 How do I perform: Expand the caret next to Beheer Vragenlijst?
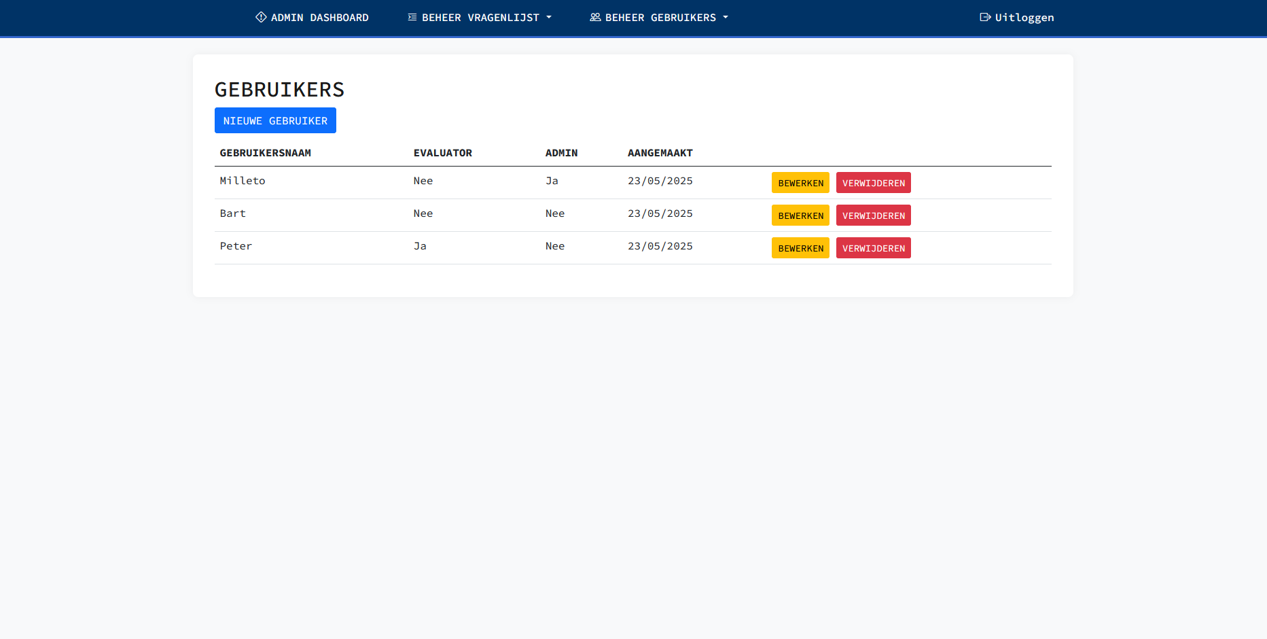pos(549,18)
